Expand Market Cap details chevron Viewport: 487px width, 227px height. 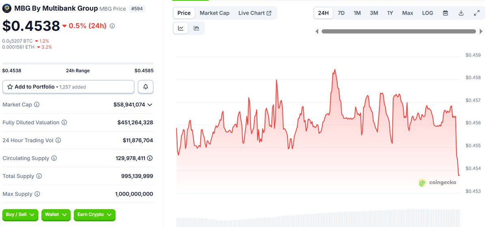pyautogui.click(x=150, y=105)
